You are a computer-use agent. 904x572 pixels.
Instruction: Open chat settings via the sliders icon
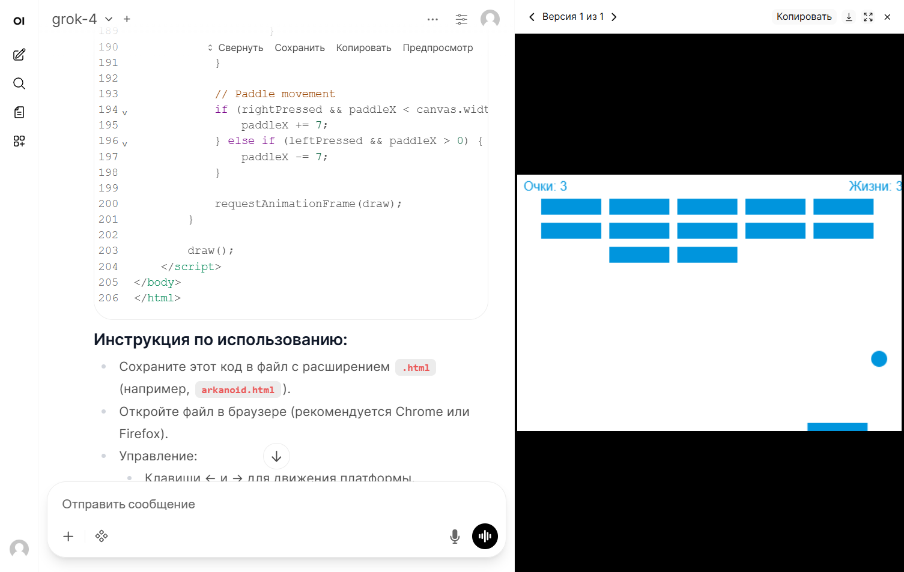coord(461,19)
